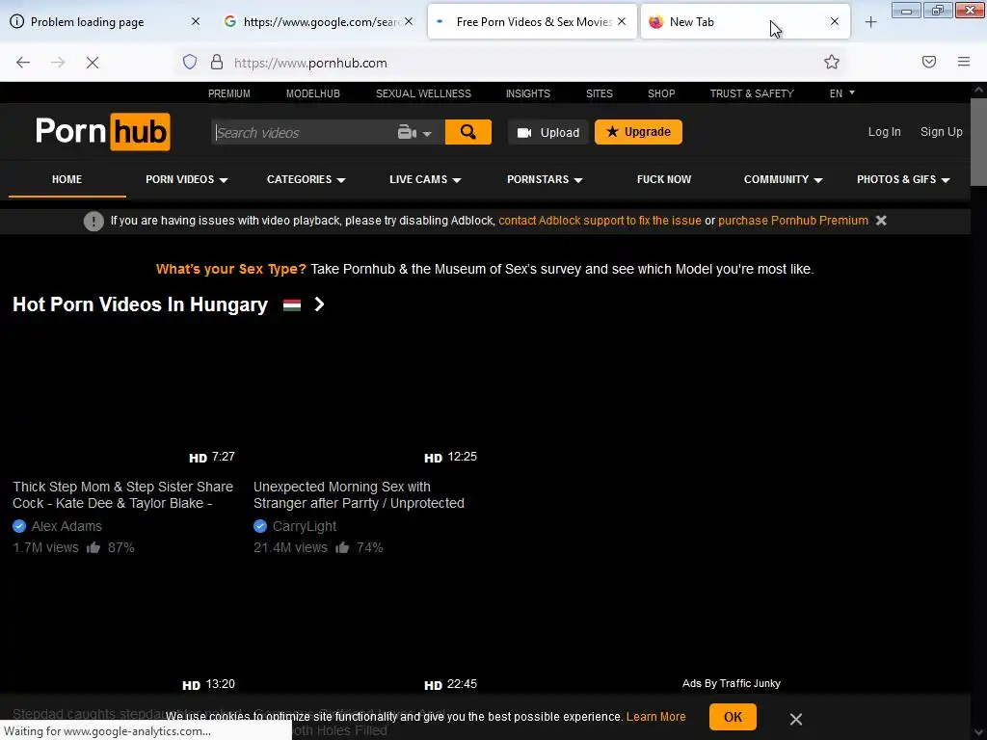Open TRUST & SAFETY in the top bar
The width and height of the screenshot is (987, 740).
tap(752, 93)
